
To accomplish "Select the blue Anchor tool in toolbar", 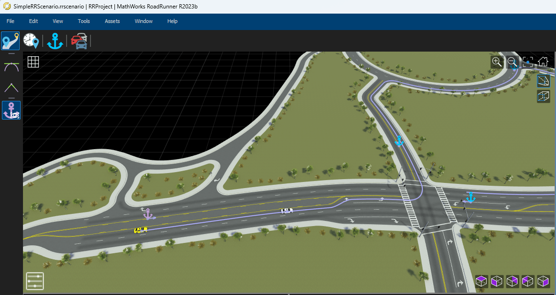I will pyautogui.click(x=54, y=41).
